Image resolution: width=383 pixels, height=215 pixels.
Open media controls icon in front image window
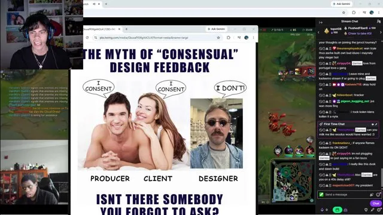[x=239, y=38]
